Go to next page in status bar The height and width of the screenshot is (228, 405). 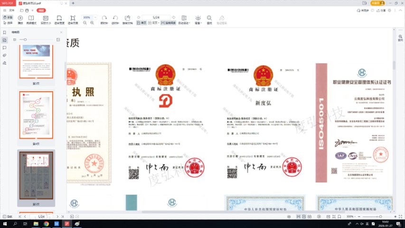point(57,217)
